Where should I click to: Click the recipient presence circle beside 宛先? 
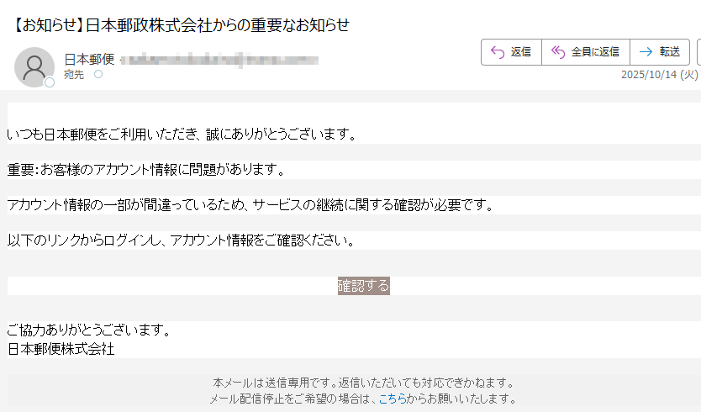tap(98, 74)
